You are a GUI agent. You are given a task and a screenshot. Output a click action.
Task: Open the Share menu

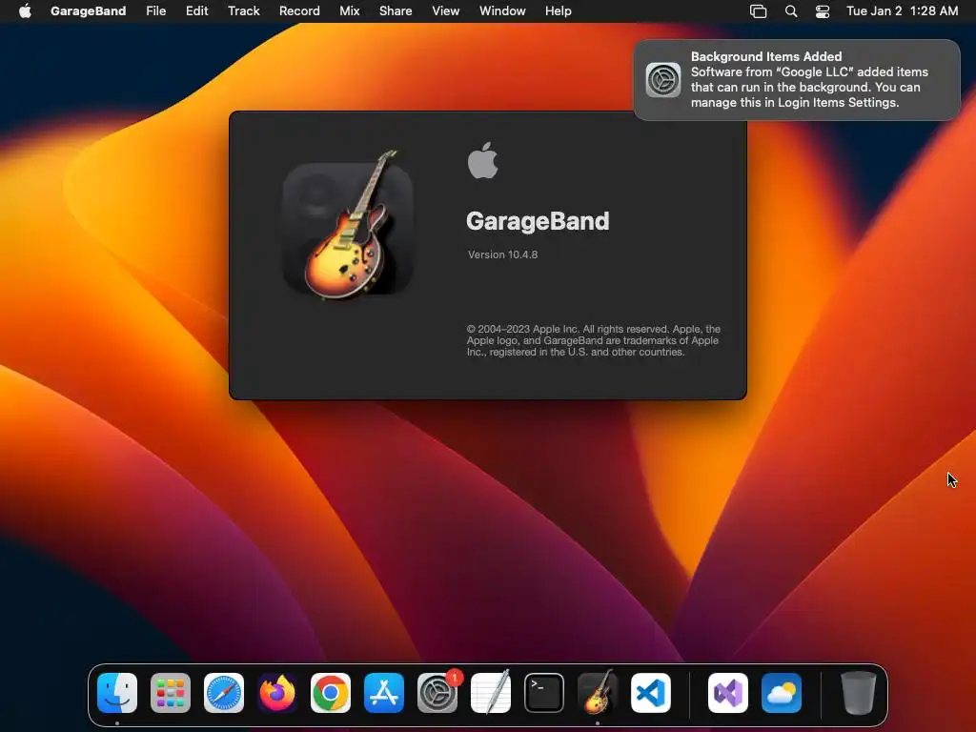pyautogui.click(x=396, y=11)
